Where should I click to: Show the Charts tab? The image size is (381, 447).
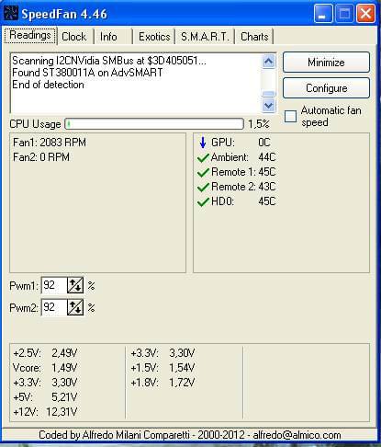[254, 37]
